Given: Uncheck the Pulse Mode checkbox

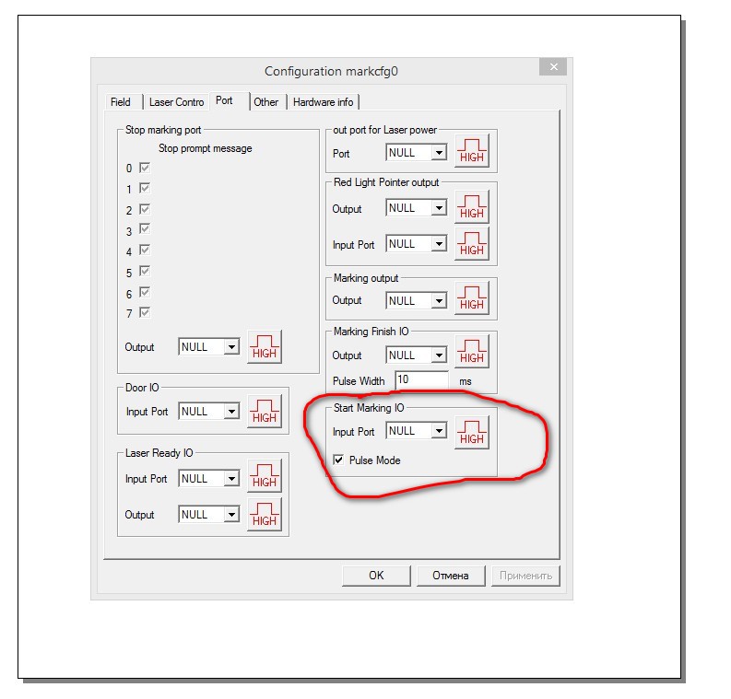Looking at the screenshot, I should pyautogui.click(x=339, y=460).
